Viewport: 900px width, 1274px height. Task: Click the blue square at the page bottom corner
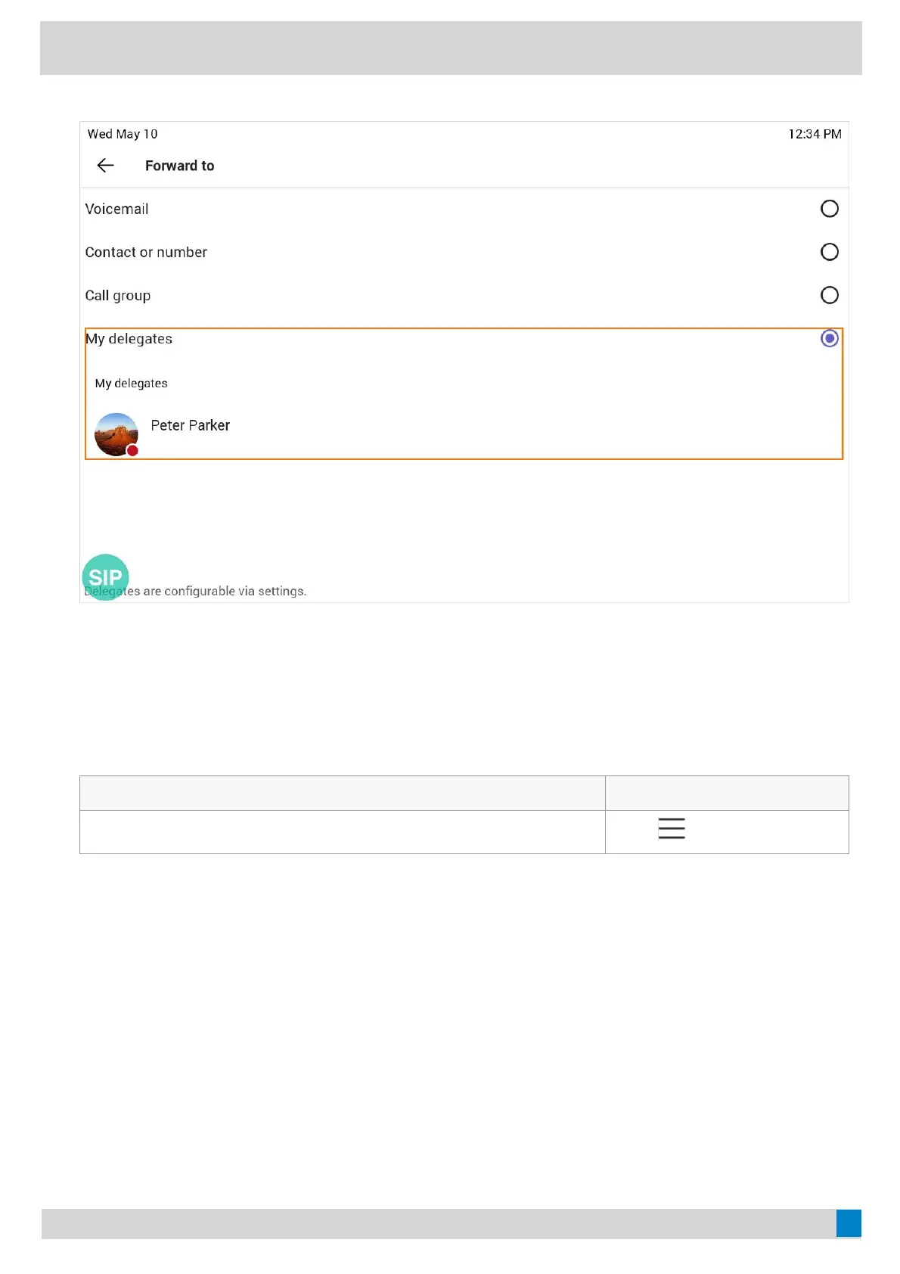(849, 1223)
